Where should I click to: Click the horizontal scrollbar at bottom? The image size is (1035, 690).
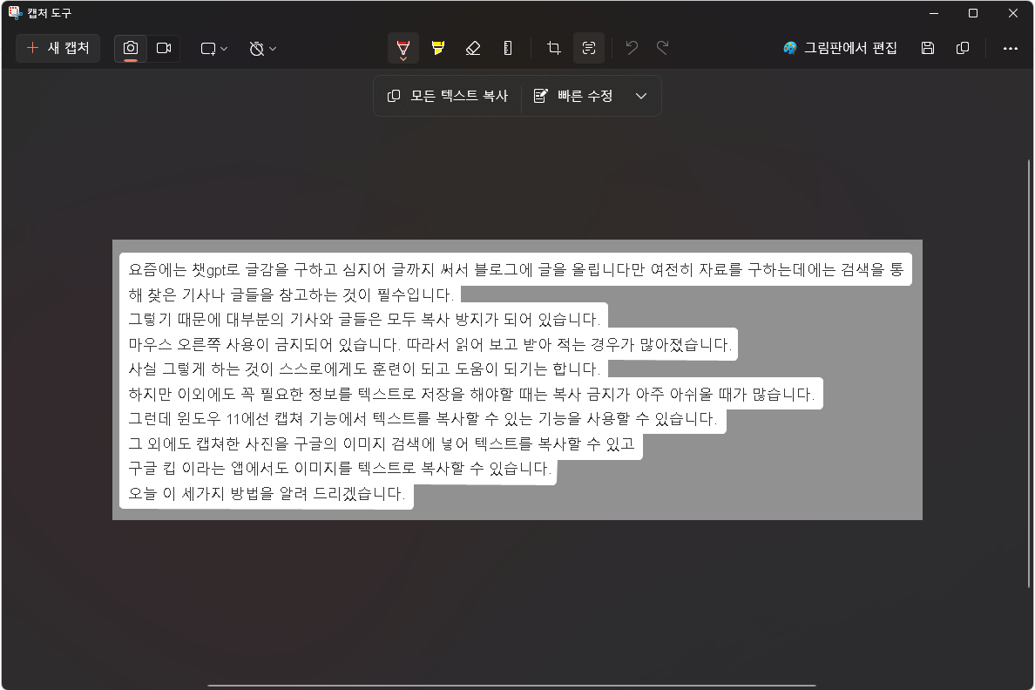(511, 686)
